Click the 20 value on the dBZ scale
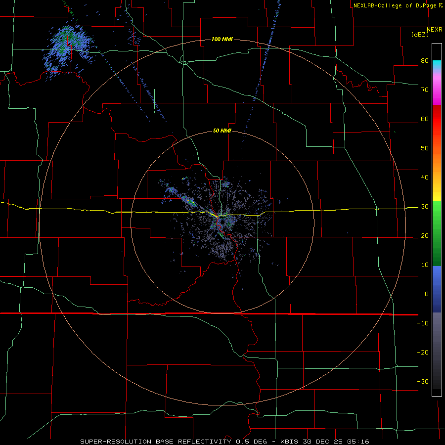This screenshot has width=445, height=445. [425, 236]
